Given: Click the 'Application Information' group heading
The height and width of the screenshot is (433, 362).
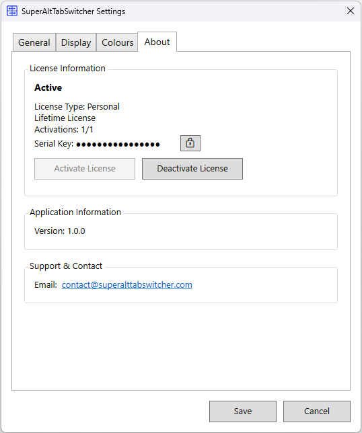Looking at the screenshot, I should click(x=75, y=212).
